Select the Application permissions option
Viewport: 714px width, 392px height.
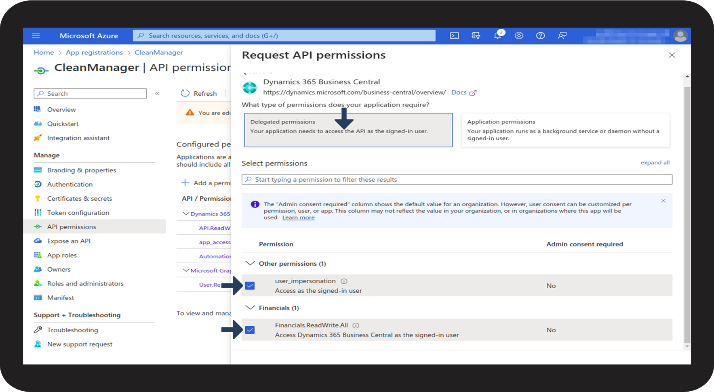tap(565, 130)
